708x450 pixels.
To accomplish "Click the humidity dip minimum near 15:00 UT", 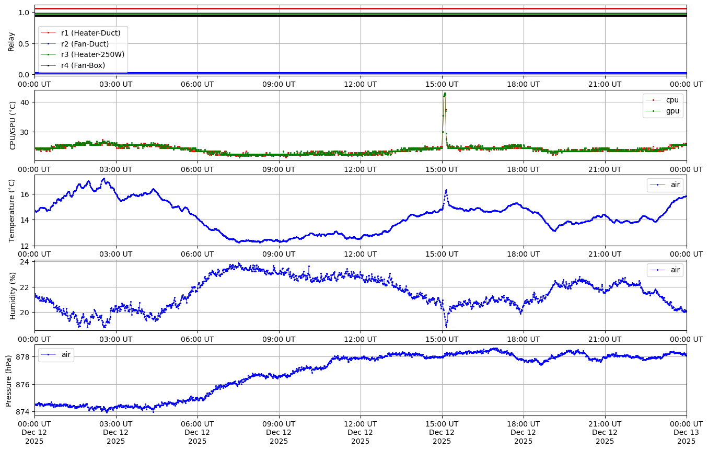I will pos(446,327).
